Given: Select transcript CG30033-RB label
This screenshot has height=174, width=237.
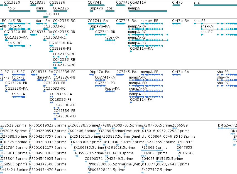Looking at the screenshot, I should click(54, 26).
